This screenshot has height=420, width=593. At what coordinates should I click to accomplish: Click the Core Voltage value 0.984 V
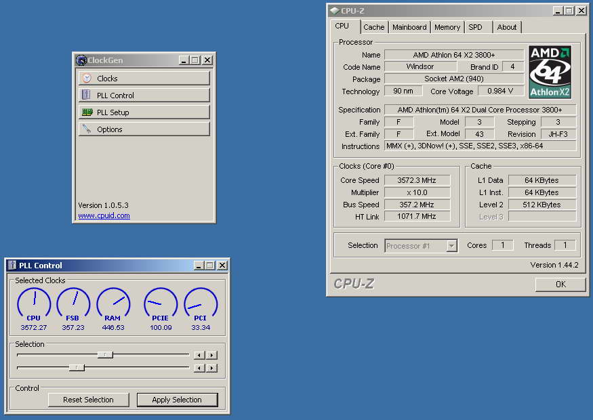(501, 91)
